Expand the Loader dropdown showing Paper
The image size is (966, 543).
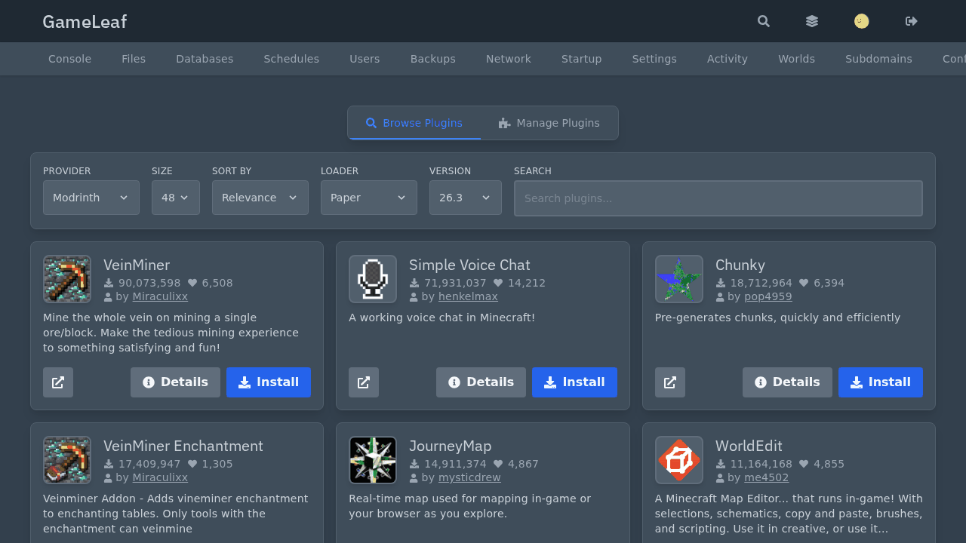[369, 198]
